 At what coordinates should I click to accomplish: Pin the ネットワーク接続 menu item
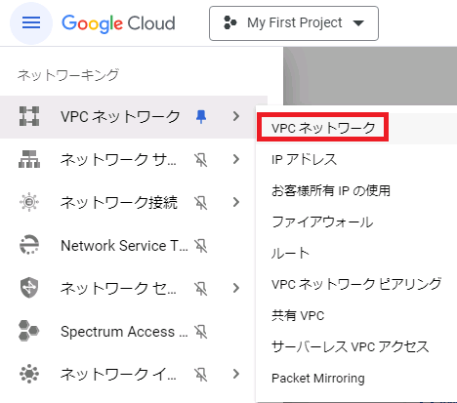click(x=201, y=203)
